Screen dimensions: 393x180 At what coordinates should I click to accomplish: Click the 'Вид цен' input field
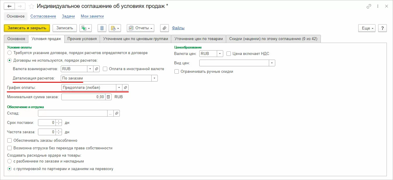[x=234, y=63]
